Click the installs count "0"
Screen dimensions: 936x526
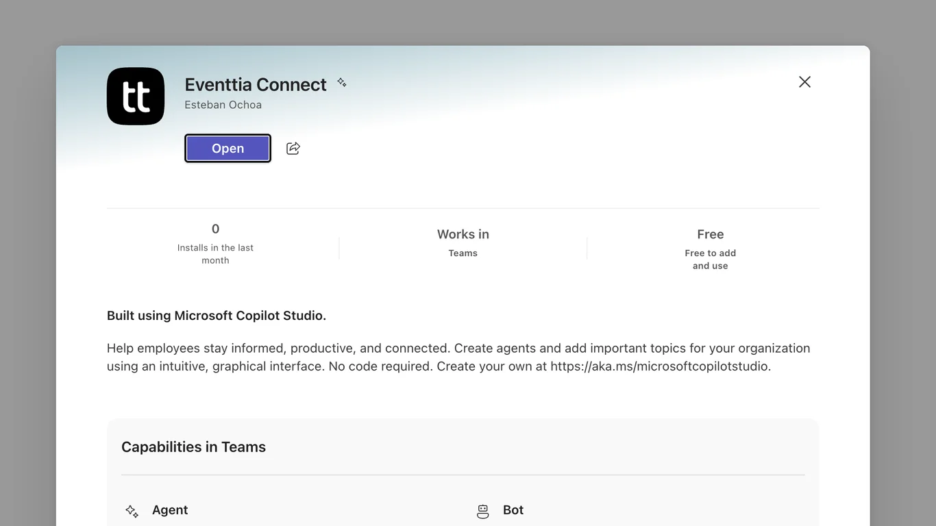coord(215,229)
